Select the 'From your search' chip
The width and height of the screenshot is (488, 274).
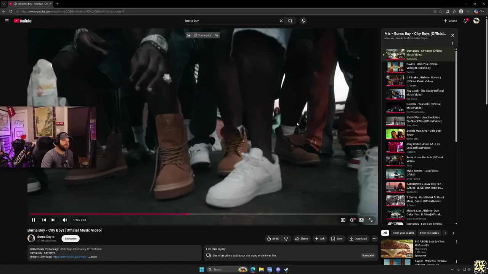[403, 233]
